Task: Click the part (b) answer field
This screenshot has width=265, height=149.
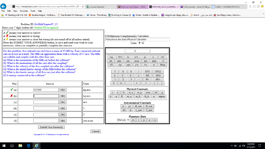Action: tap(46, 96)
